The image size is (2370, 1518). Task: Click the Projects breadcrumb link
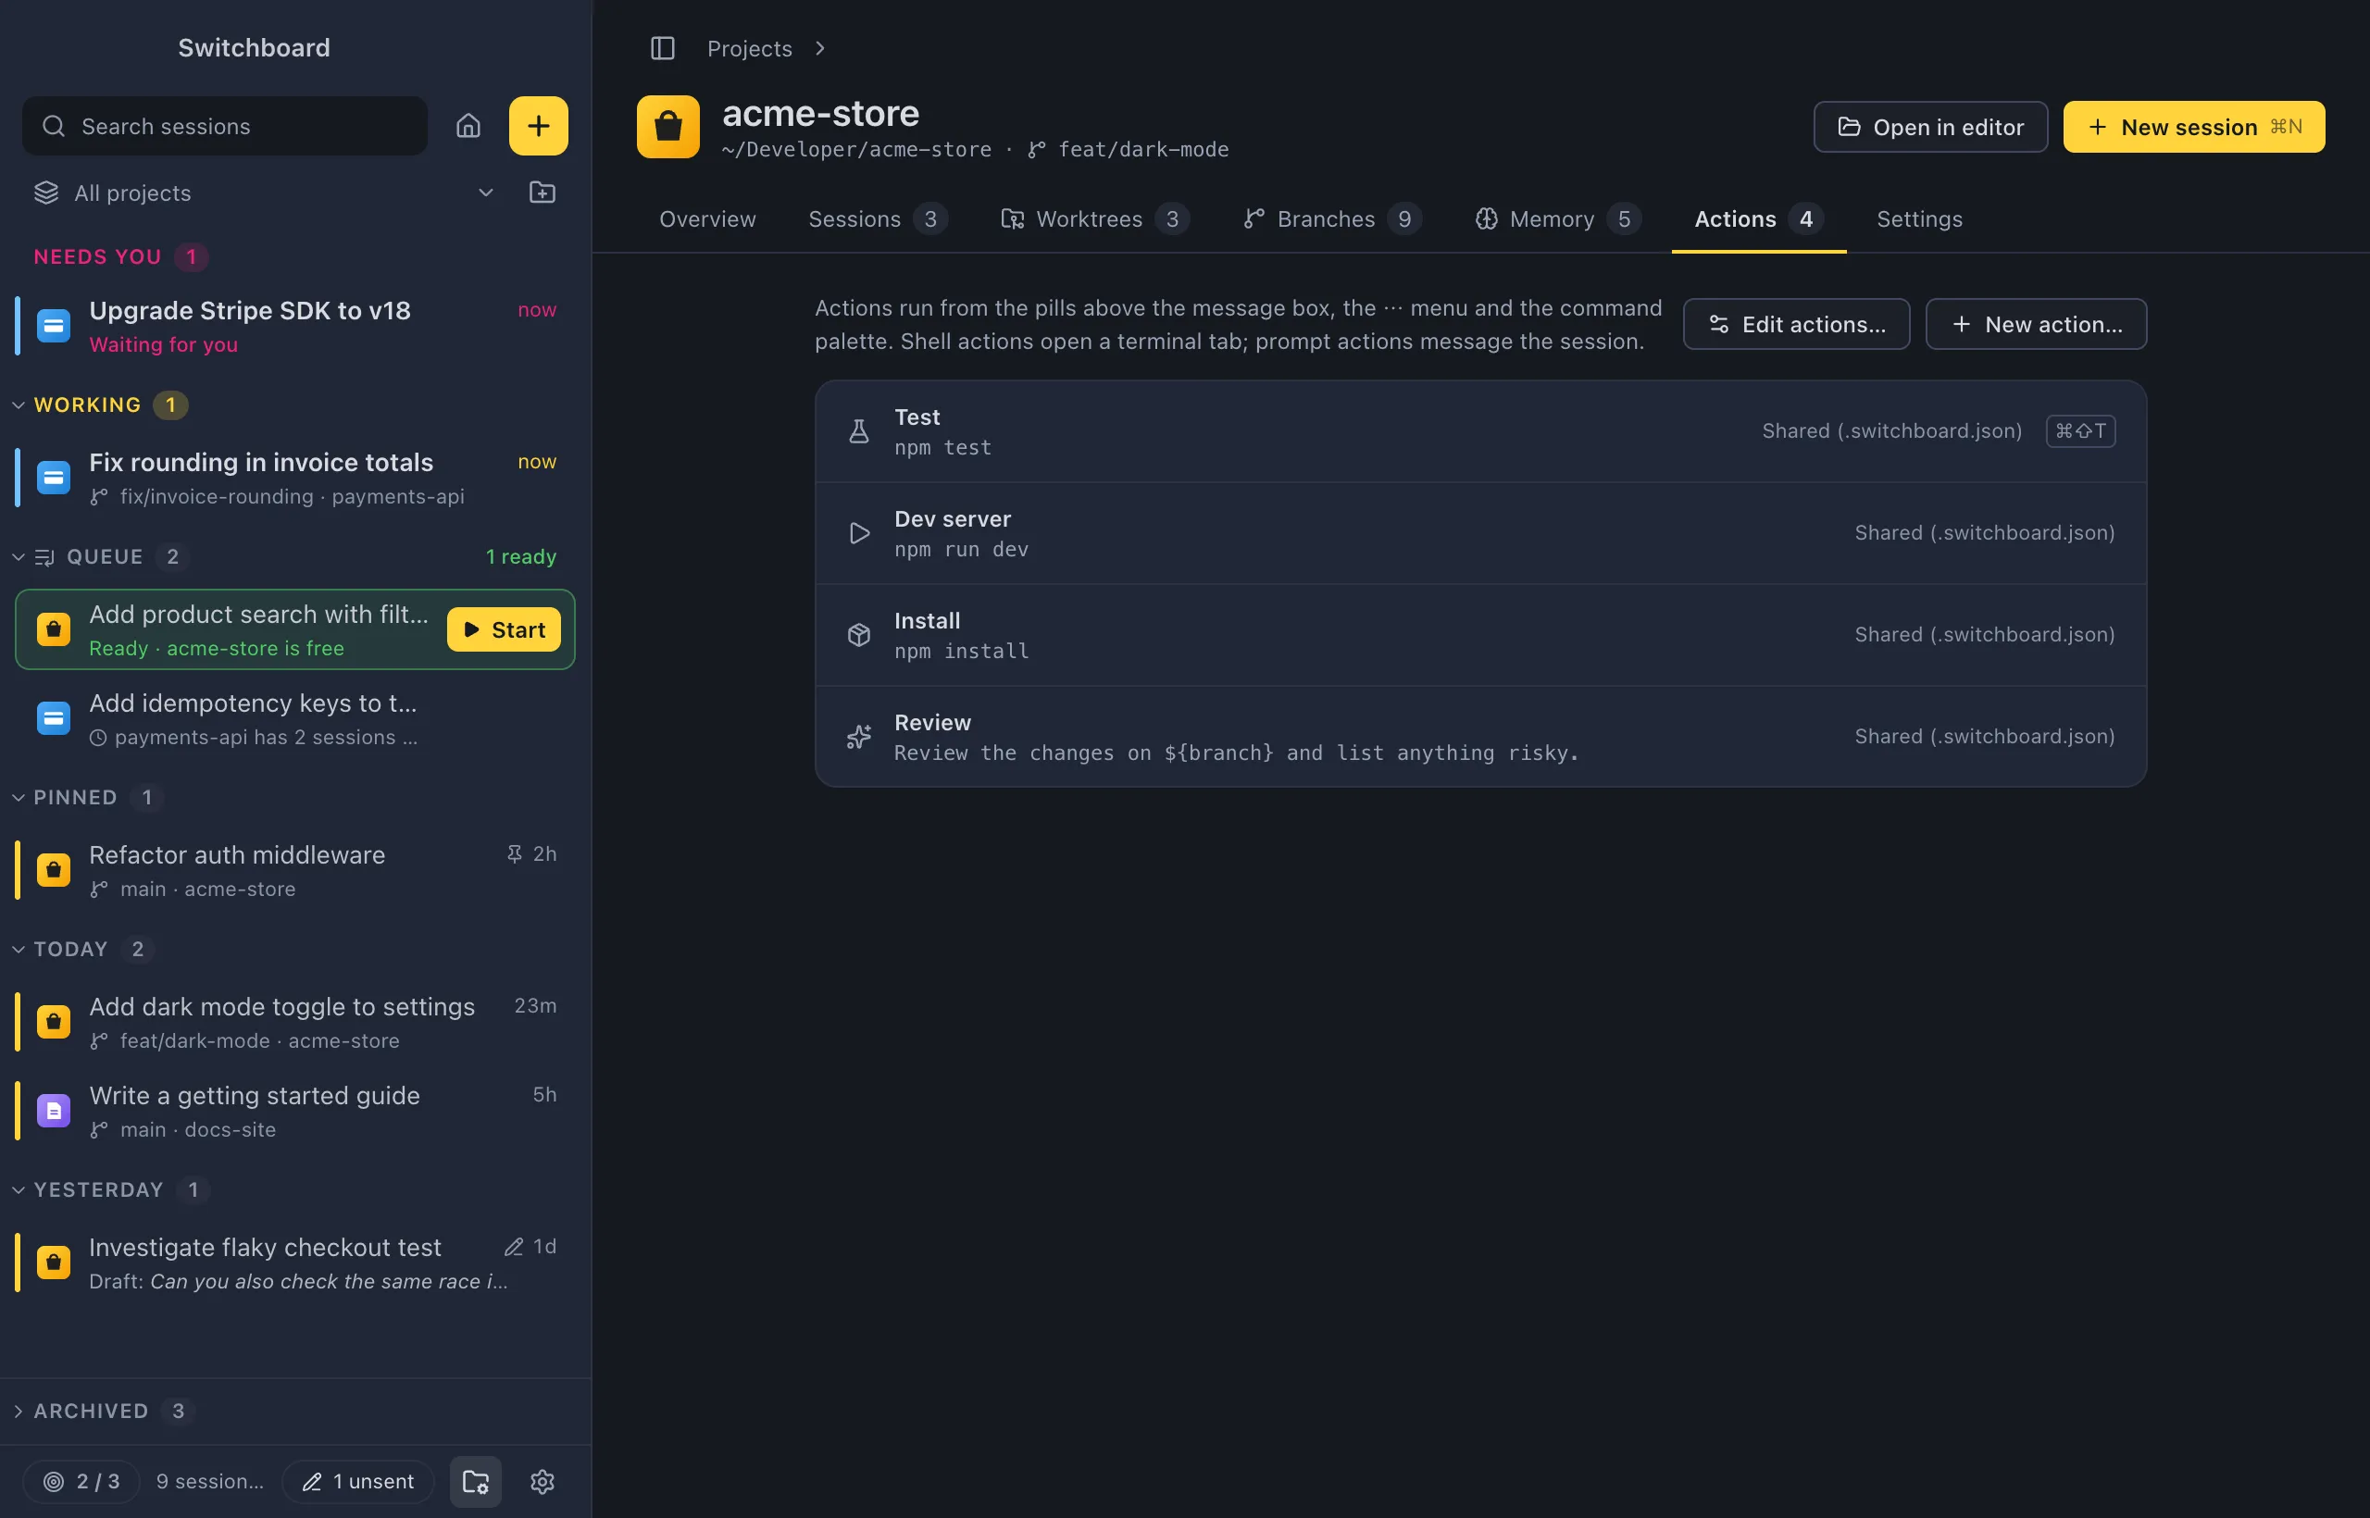(x=749, y=48)
